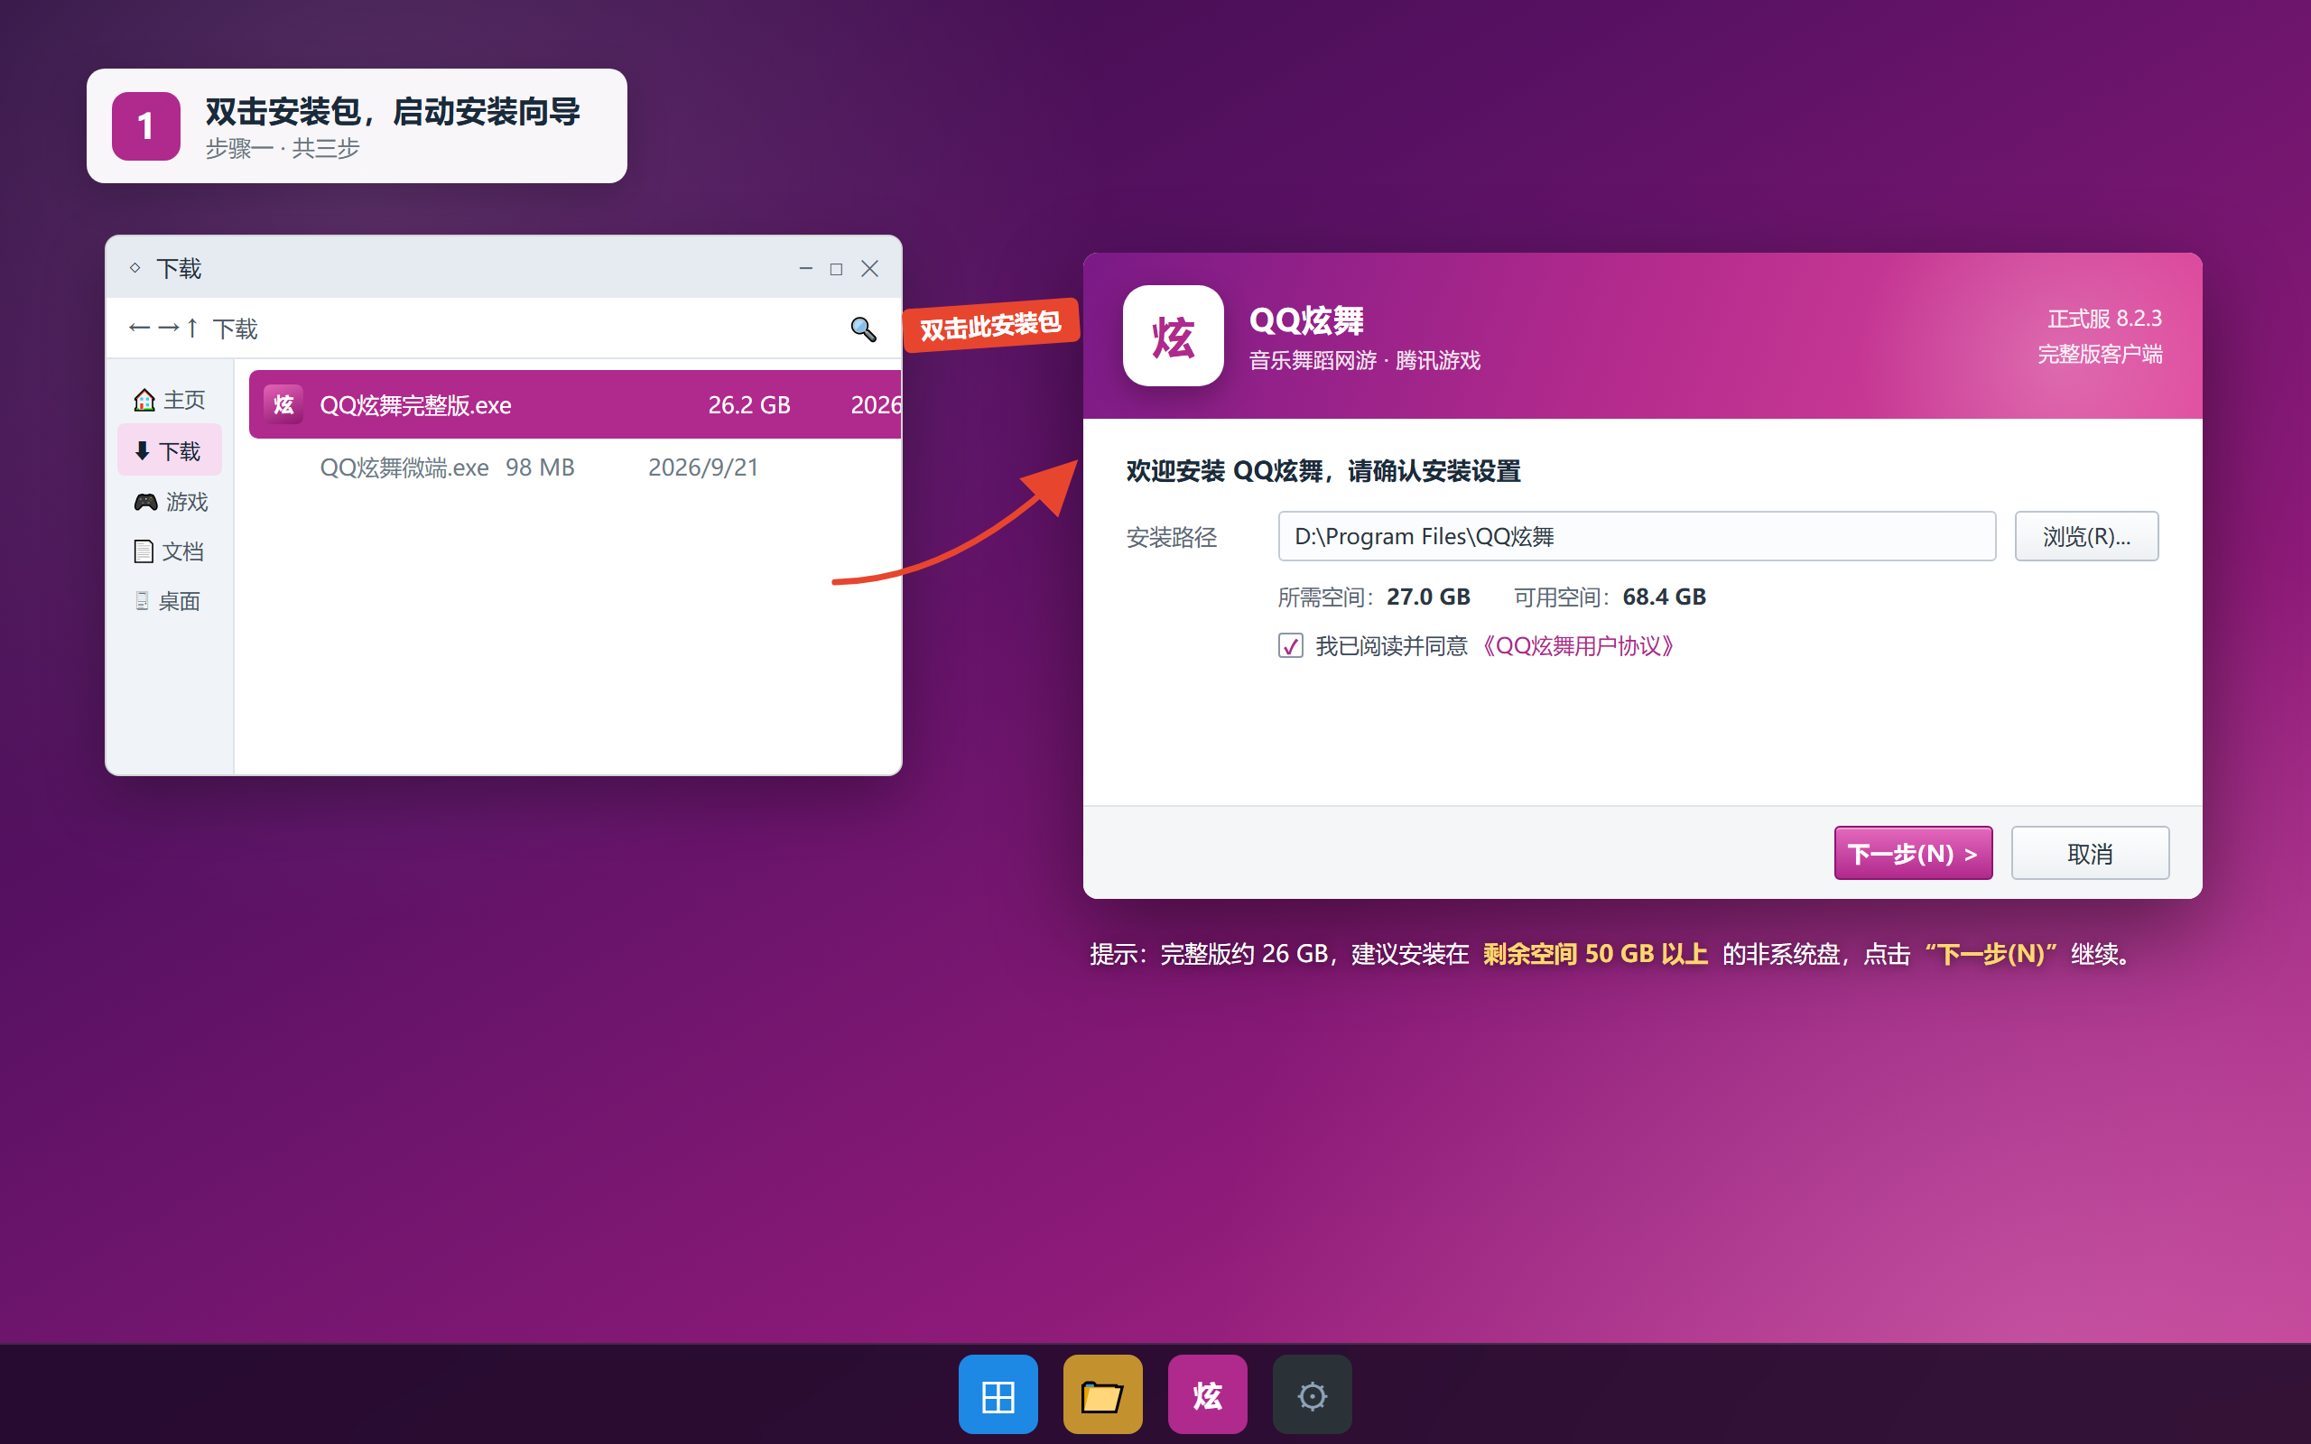Click the 主页 home icon in sidebar
The height and width of the screenshot is (1444, 2311).
click(144, 399)
